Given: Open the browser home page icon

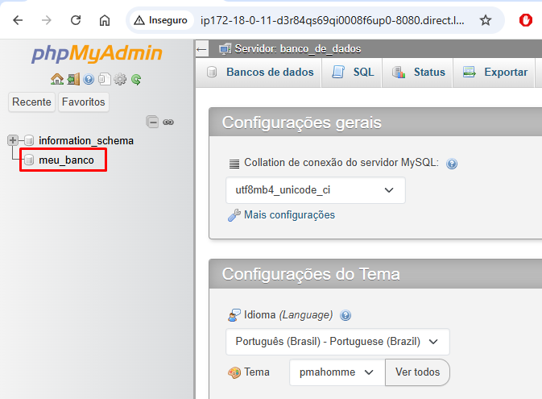Looking at the screenshot, I should click(105, 20).
